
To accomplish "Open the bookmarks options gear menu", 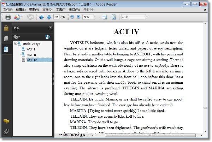I will (17, 37).
